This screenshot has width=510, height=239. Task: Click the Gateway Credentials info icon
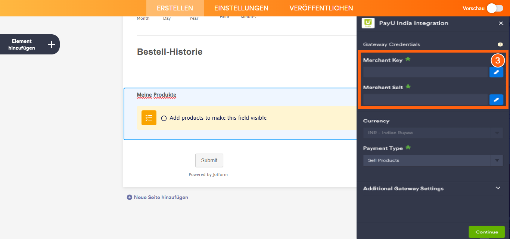tap(500, 44)
